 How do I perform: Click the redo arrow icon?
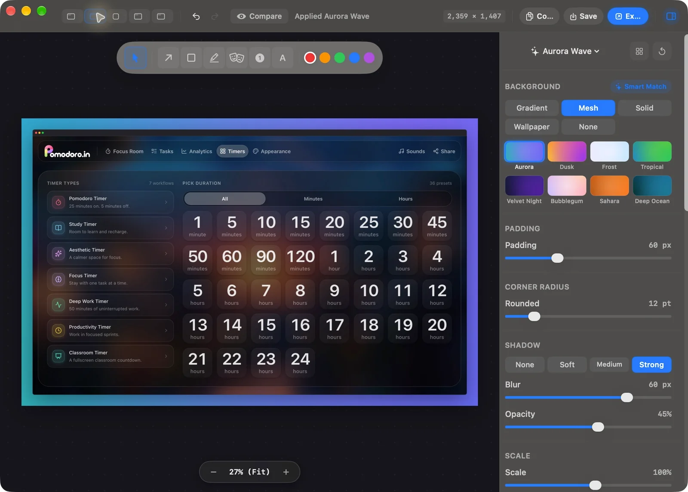(x=215, y=16)
